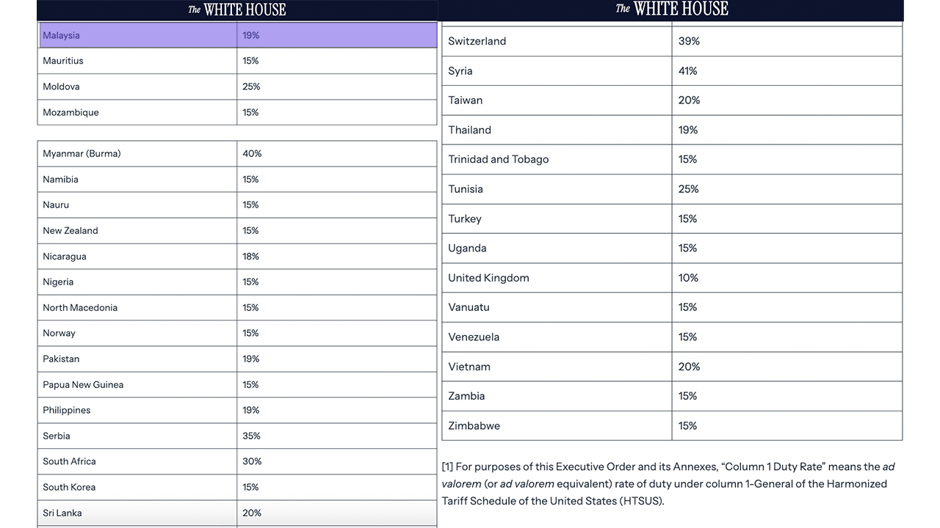940x528 pixels.
Task: Click the White House logo in left header
Action: point(237,10)
